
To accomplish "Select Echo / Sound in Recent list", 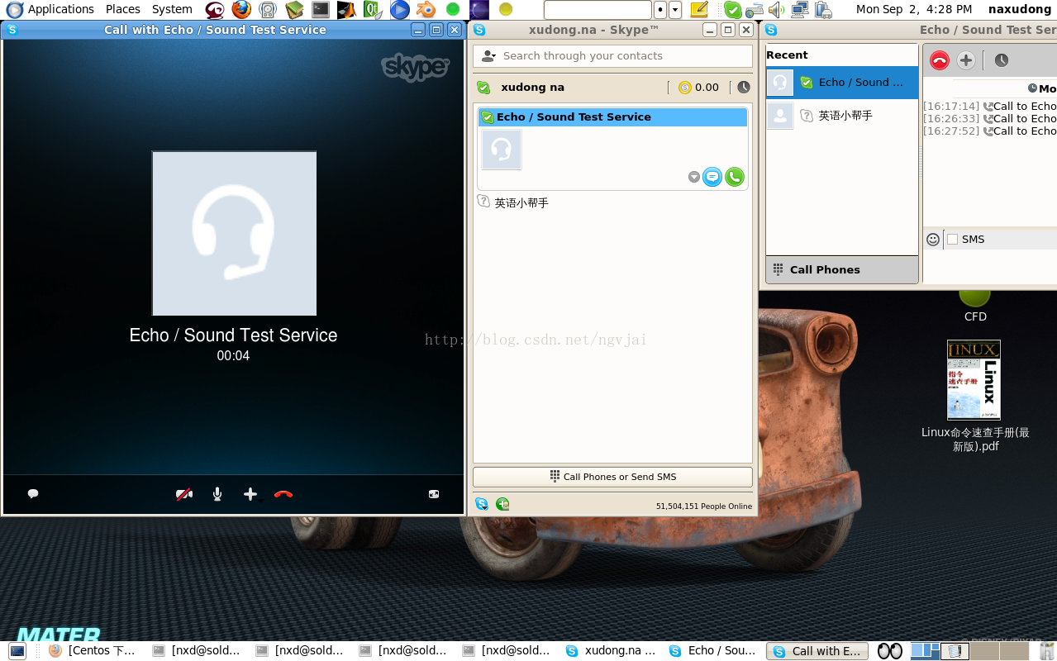I will pyautogui.click(x=842, y=83).
